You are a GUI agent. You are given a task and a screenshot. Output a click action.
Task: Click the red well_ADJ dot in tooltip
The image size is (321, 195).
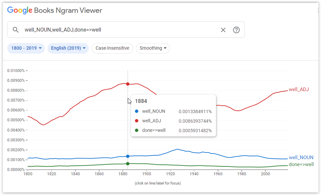pos(137,121)
